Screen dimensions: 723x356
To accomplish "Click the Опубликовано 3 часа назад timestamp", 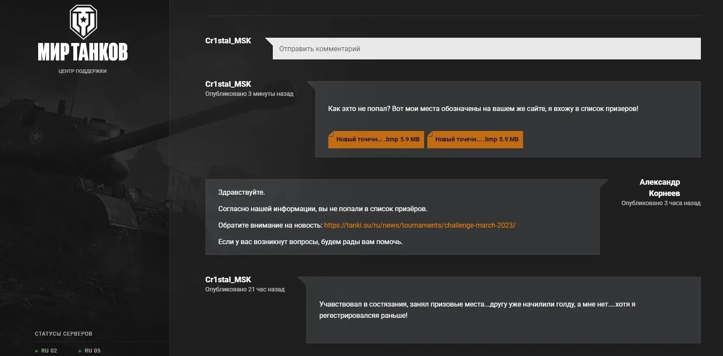I will pyautogui.click(x=661, y=203).
